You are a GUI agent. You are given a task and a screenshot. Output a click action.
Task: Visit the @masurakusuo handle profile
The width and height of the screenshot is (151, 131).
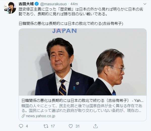point(53,4)
